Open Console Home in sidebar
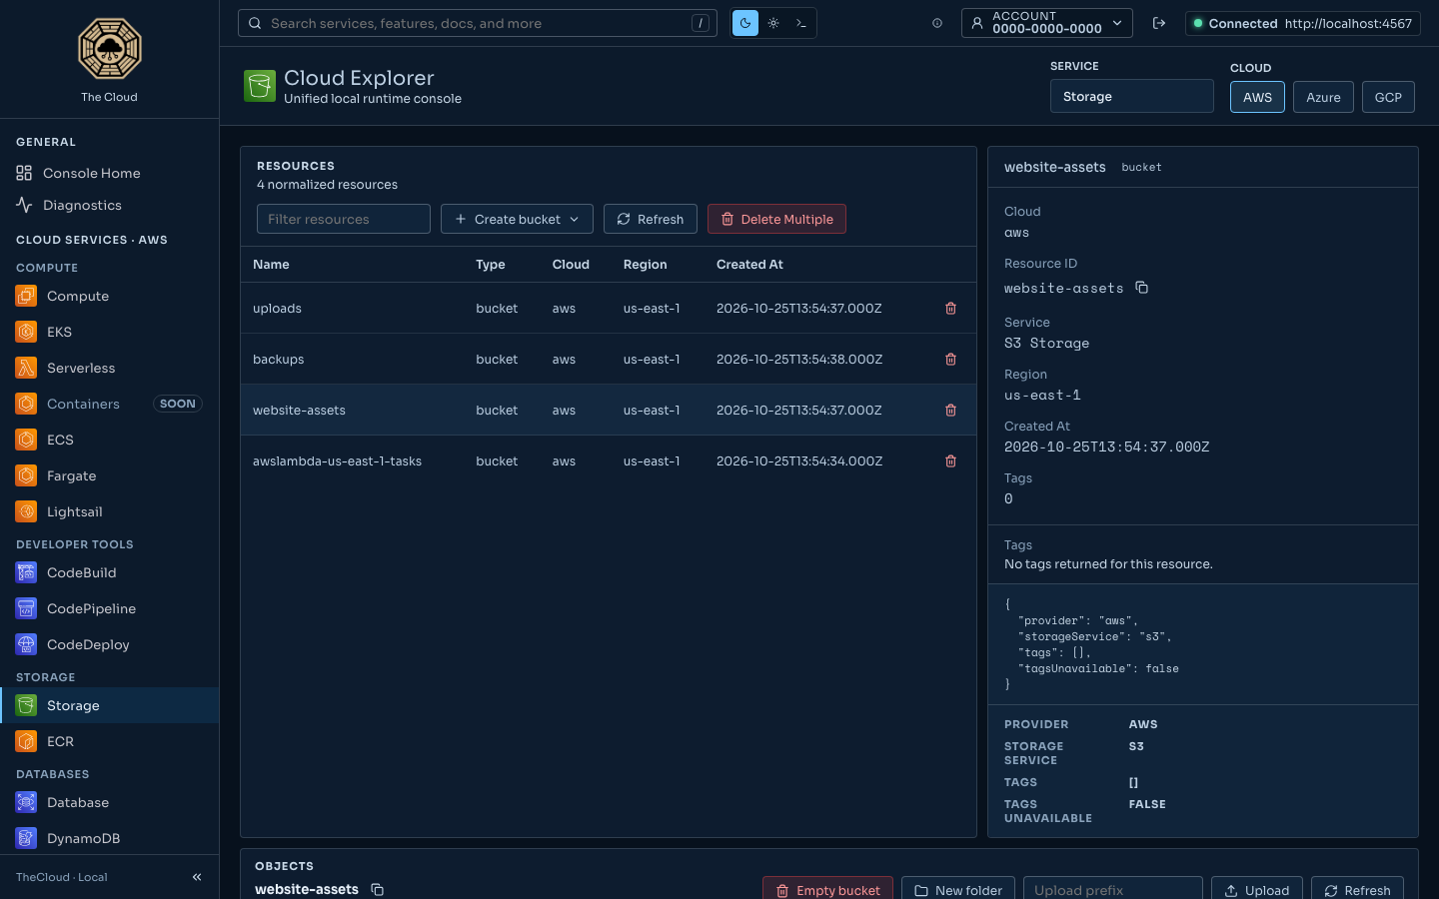Viewport: 1439px width, 899px height. 110,173
